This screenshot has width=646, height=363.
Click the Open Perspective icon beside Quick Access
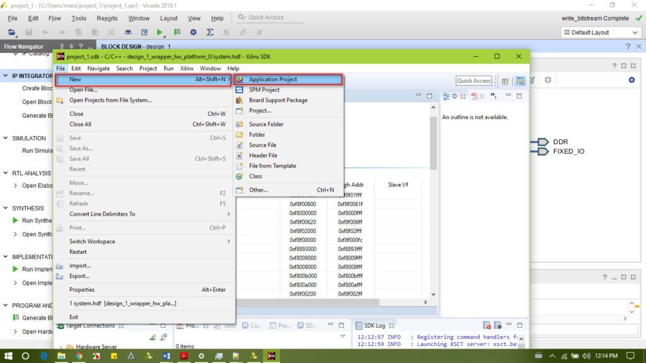pyautogui.click(x=505, y=81)
